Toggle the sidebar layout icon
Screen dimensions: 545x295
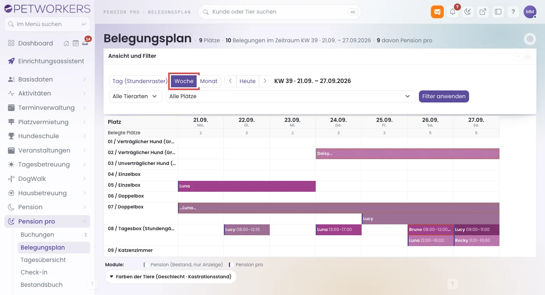tap(498, 12)
